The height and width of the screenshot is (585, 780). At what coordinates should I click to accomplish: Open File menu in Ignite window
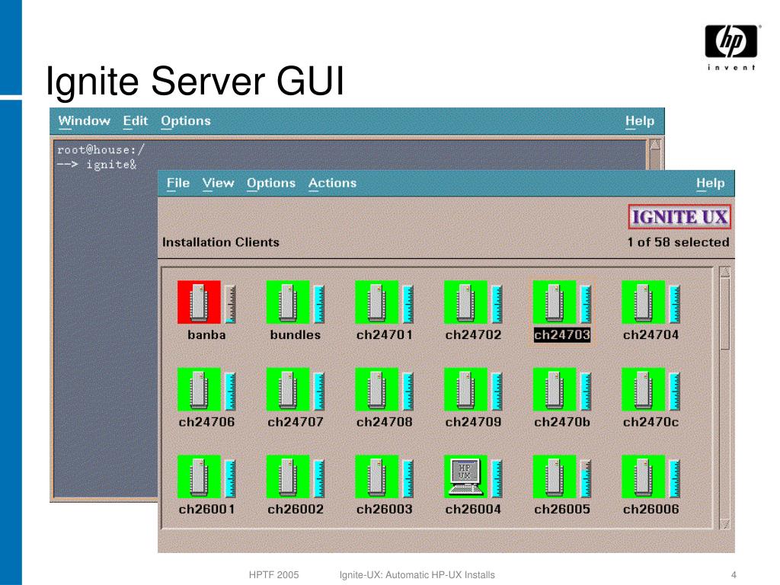tap(178, 183)
